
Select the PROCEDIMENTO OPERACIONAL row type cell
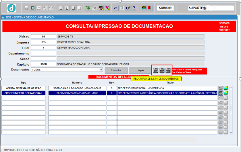click(x=23, y=93)
